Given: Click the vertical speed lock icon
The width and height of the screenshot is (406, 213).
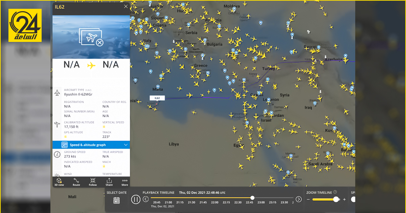Looking at the screenshot, I should point(104,127).
